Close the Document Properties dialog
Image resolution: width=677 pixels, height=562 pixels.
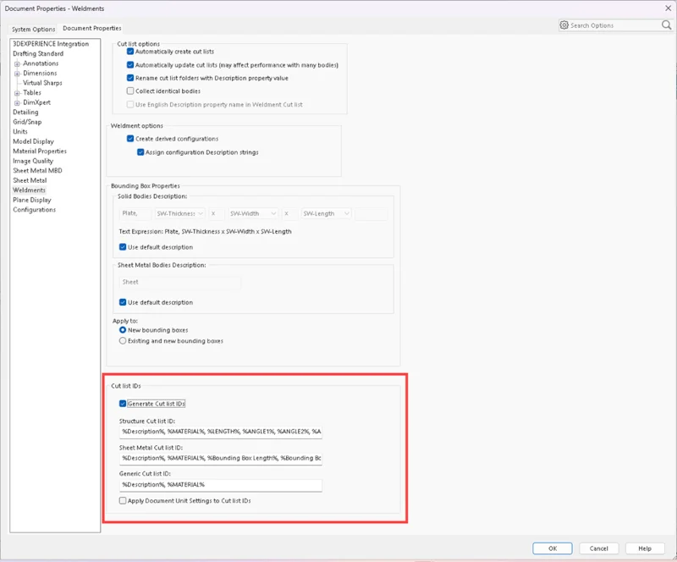click(663, 8)
